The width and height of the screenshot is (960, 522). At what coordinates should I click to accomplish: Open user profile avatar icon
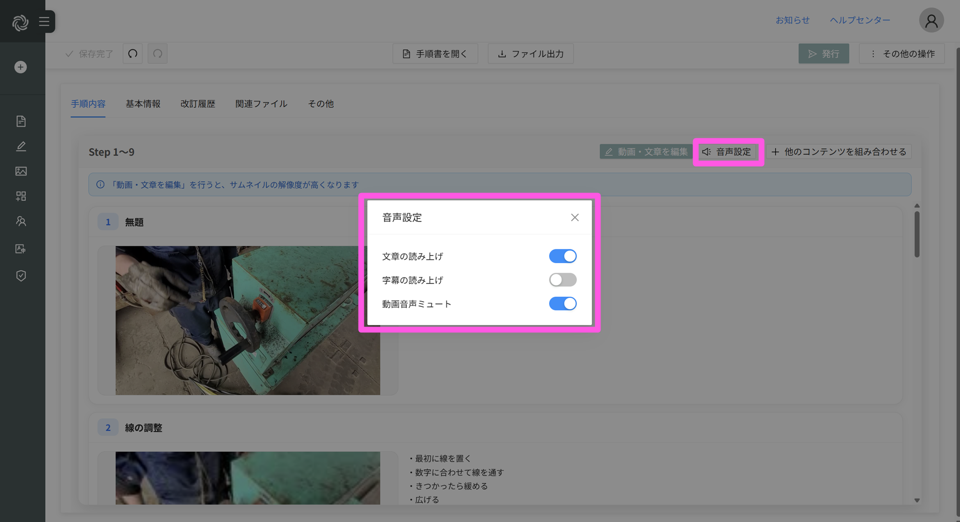pos(931,21)
